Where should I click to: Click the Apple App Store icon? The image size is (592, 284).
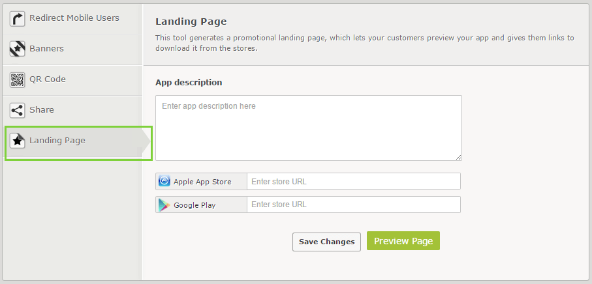click(164, 182)
